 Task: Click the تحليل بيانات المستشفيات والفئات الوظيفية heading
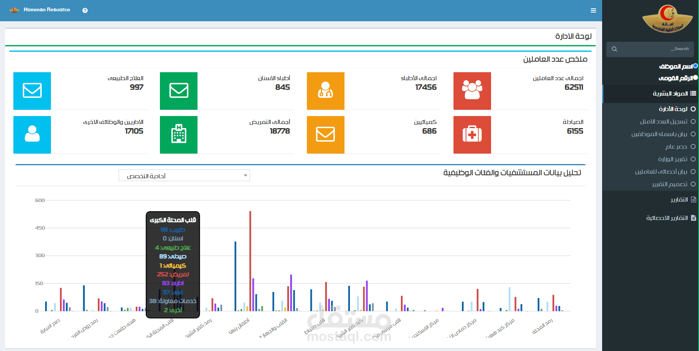pos(512,173)
